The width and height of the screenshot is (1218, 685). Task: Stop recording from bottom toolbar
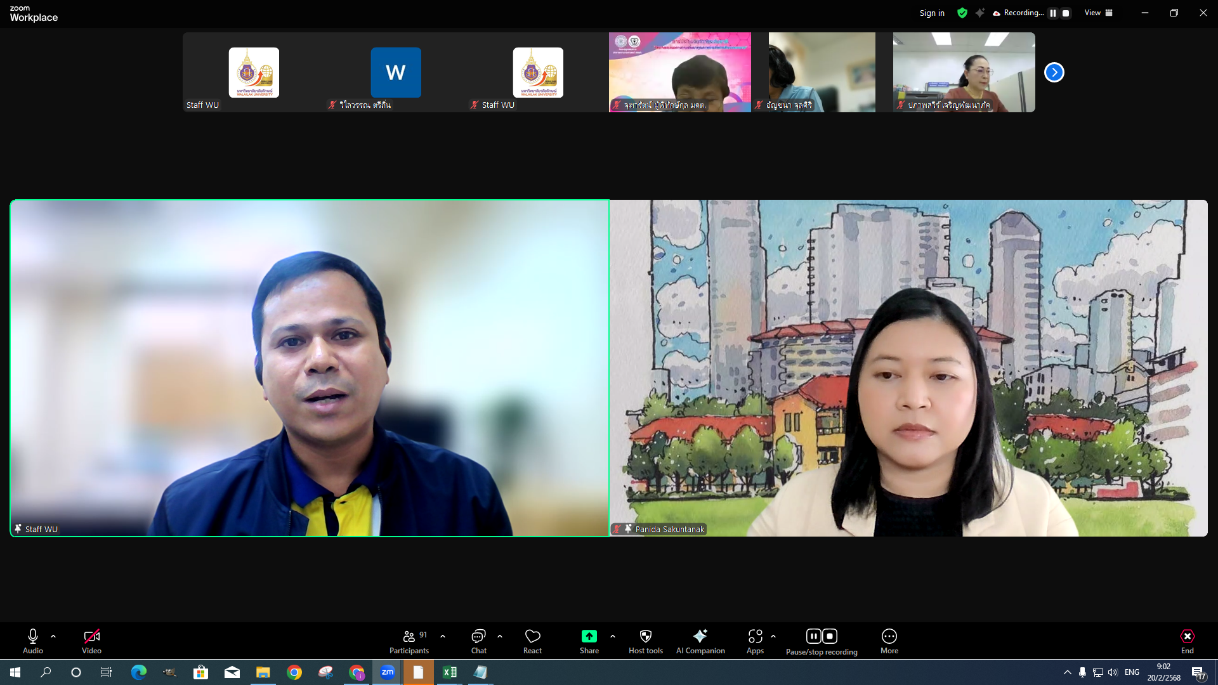click(830, 636)
